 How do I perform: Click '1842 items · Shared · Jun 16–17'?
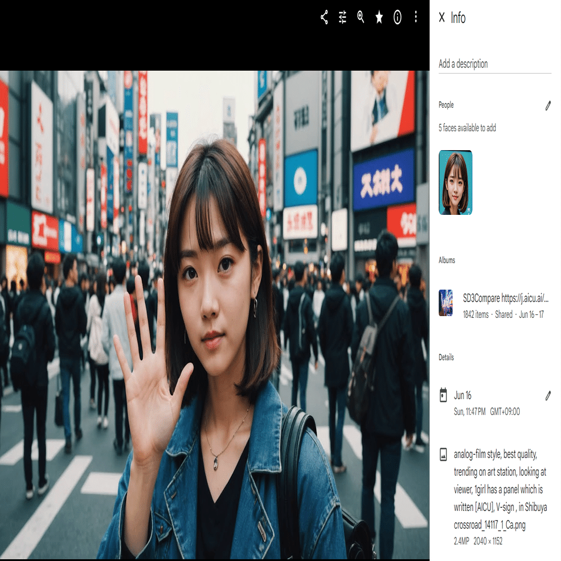tap(503, 314)
